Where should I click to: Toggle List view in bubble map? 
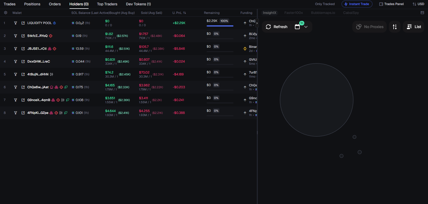(x=414, y=27)
